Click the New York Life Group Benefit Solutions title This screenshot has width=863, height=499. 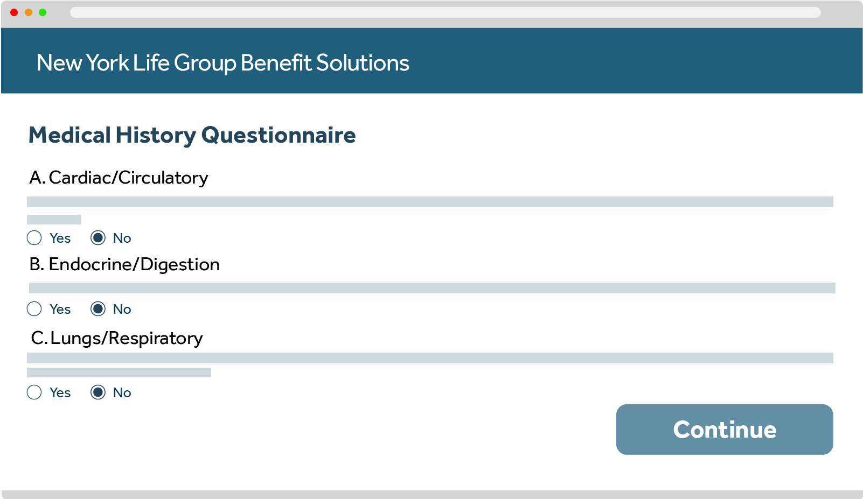[222, 63]
